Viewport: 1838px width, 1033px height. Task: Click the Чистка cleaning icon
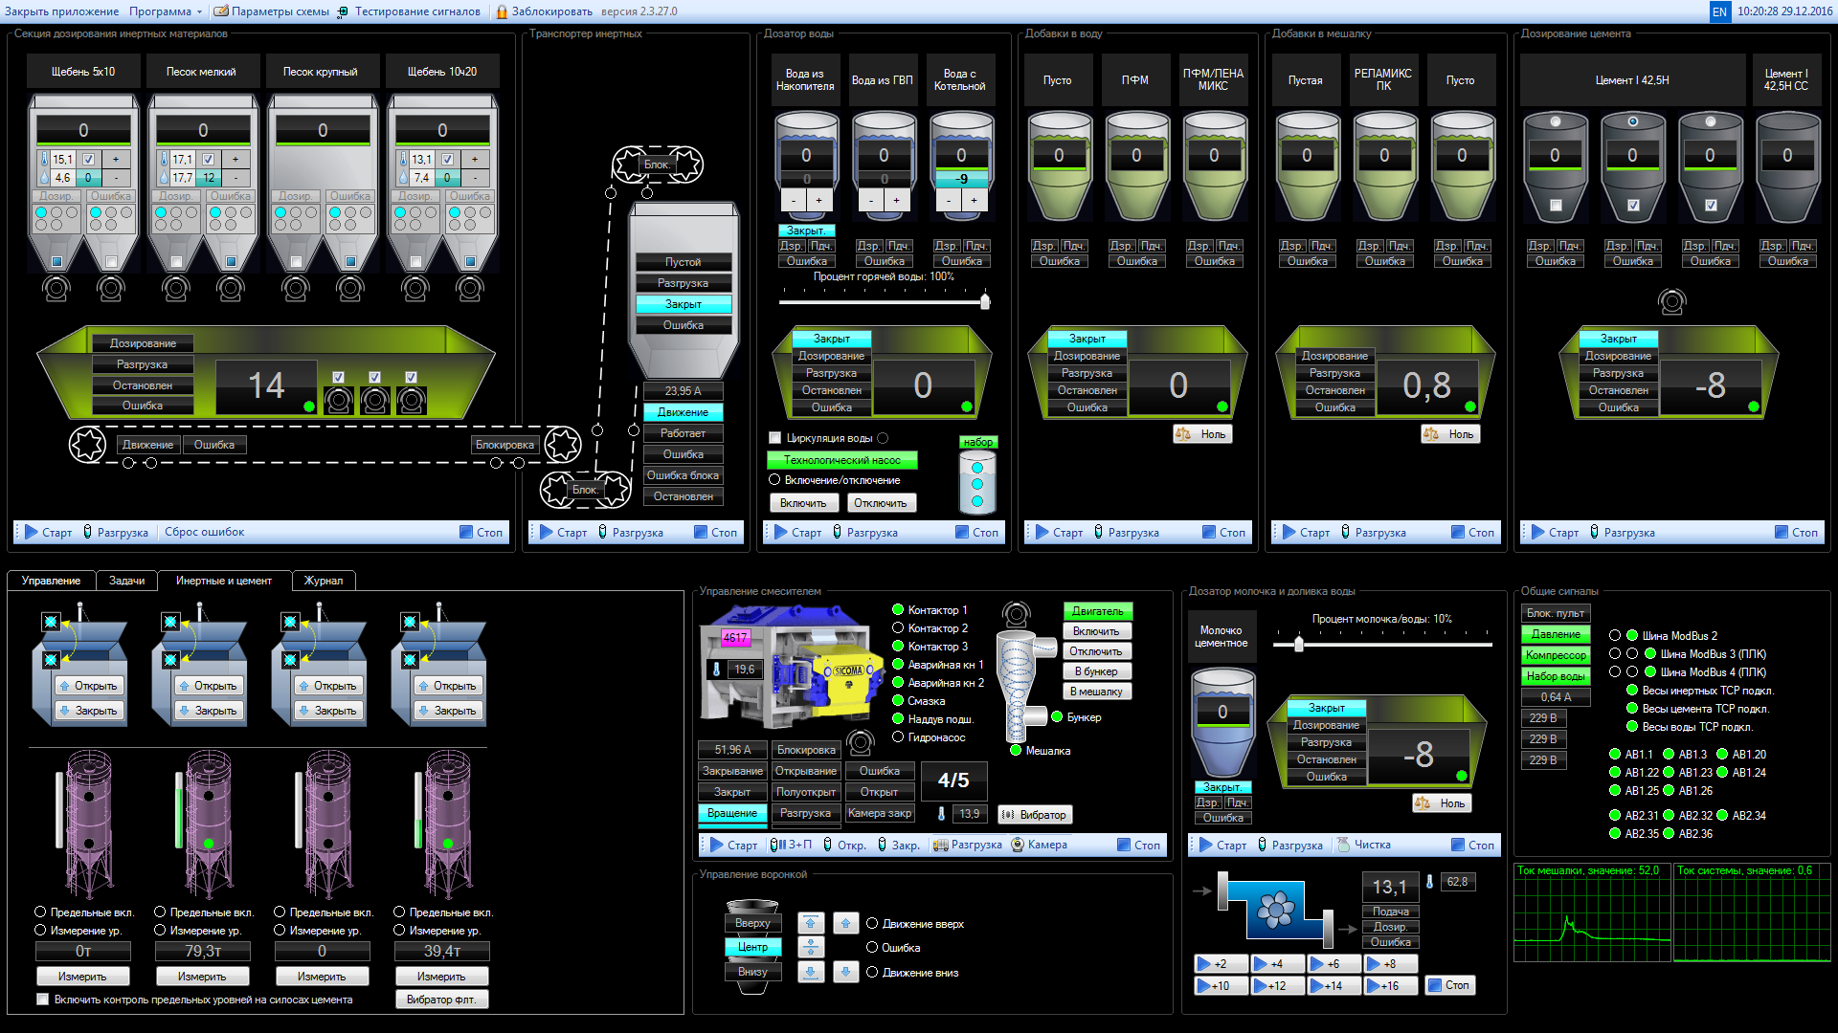[x=1343, y=845]
